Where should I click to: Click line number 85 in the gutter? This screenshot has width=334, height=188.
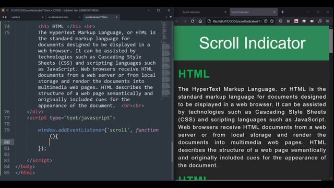pyautogui.click(x=7, y=173)
